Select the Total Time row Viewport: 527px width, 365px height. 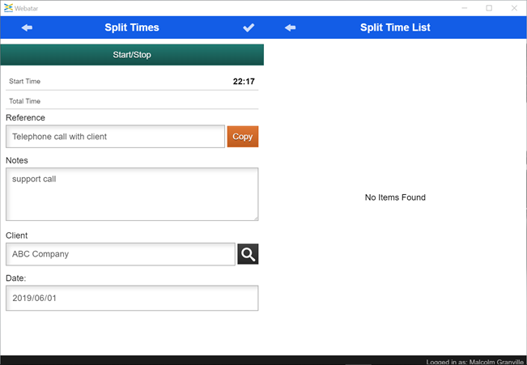[131, 101]
